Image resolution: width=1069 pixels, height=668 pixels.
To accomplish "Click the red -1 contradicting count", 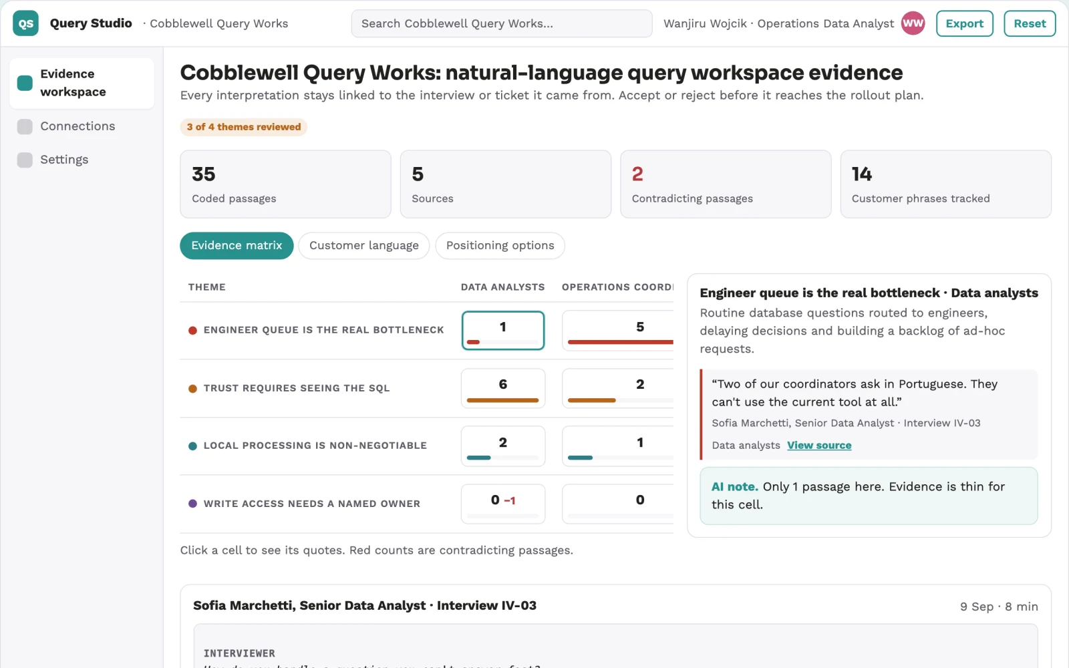I will 510,500.
